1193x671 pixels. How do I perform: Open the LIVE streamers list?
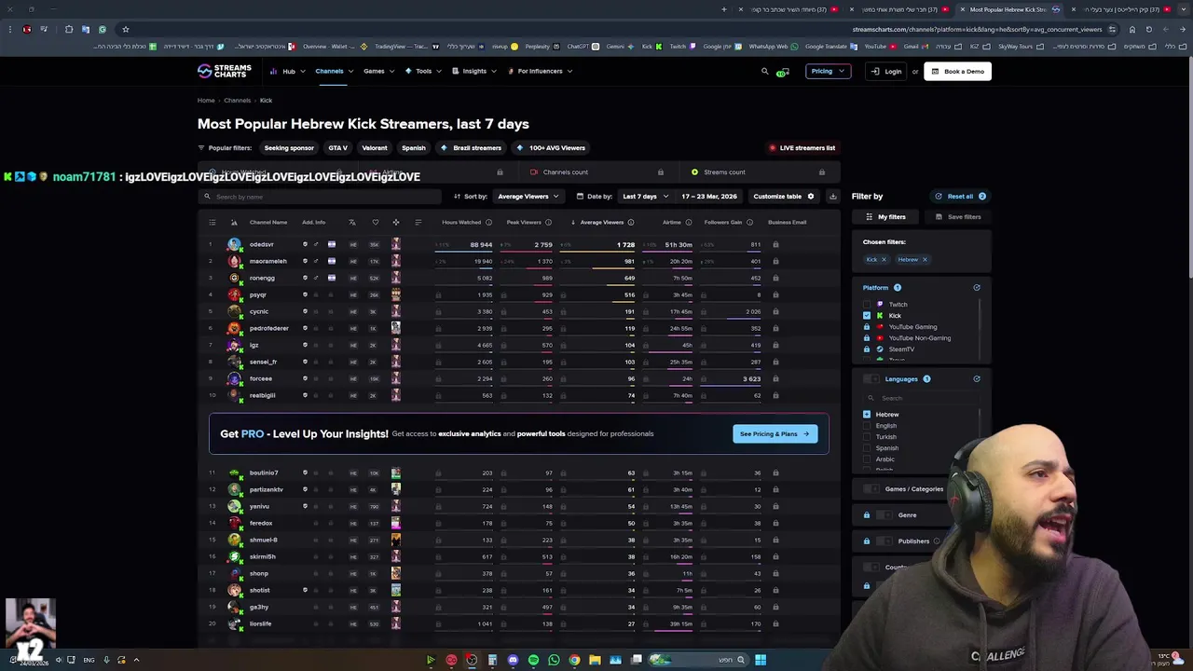tap(802, 147)
